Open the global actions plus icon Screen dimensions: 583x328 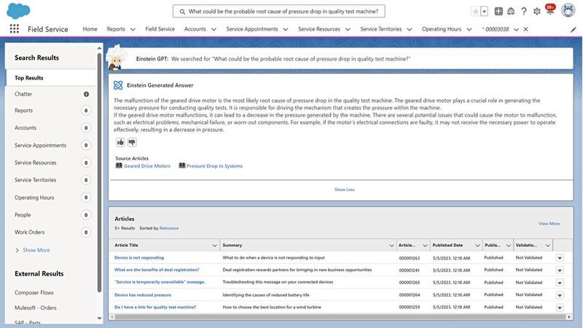(498, 12)
